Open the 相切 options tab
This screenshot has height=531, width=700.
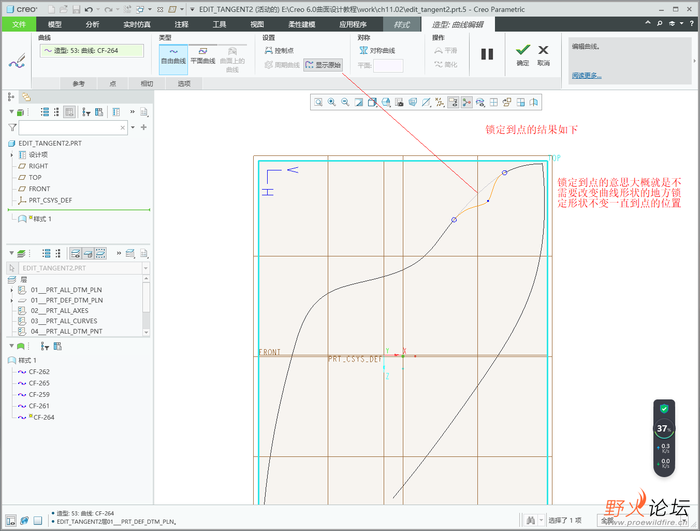click(x=147, y=83)
